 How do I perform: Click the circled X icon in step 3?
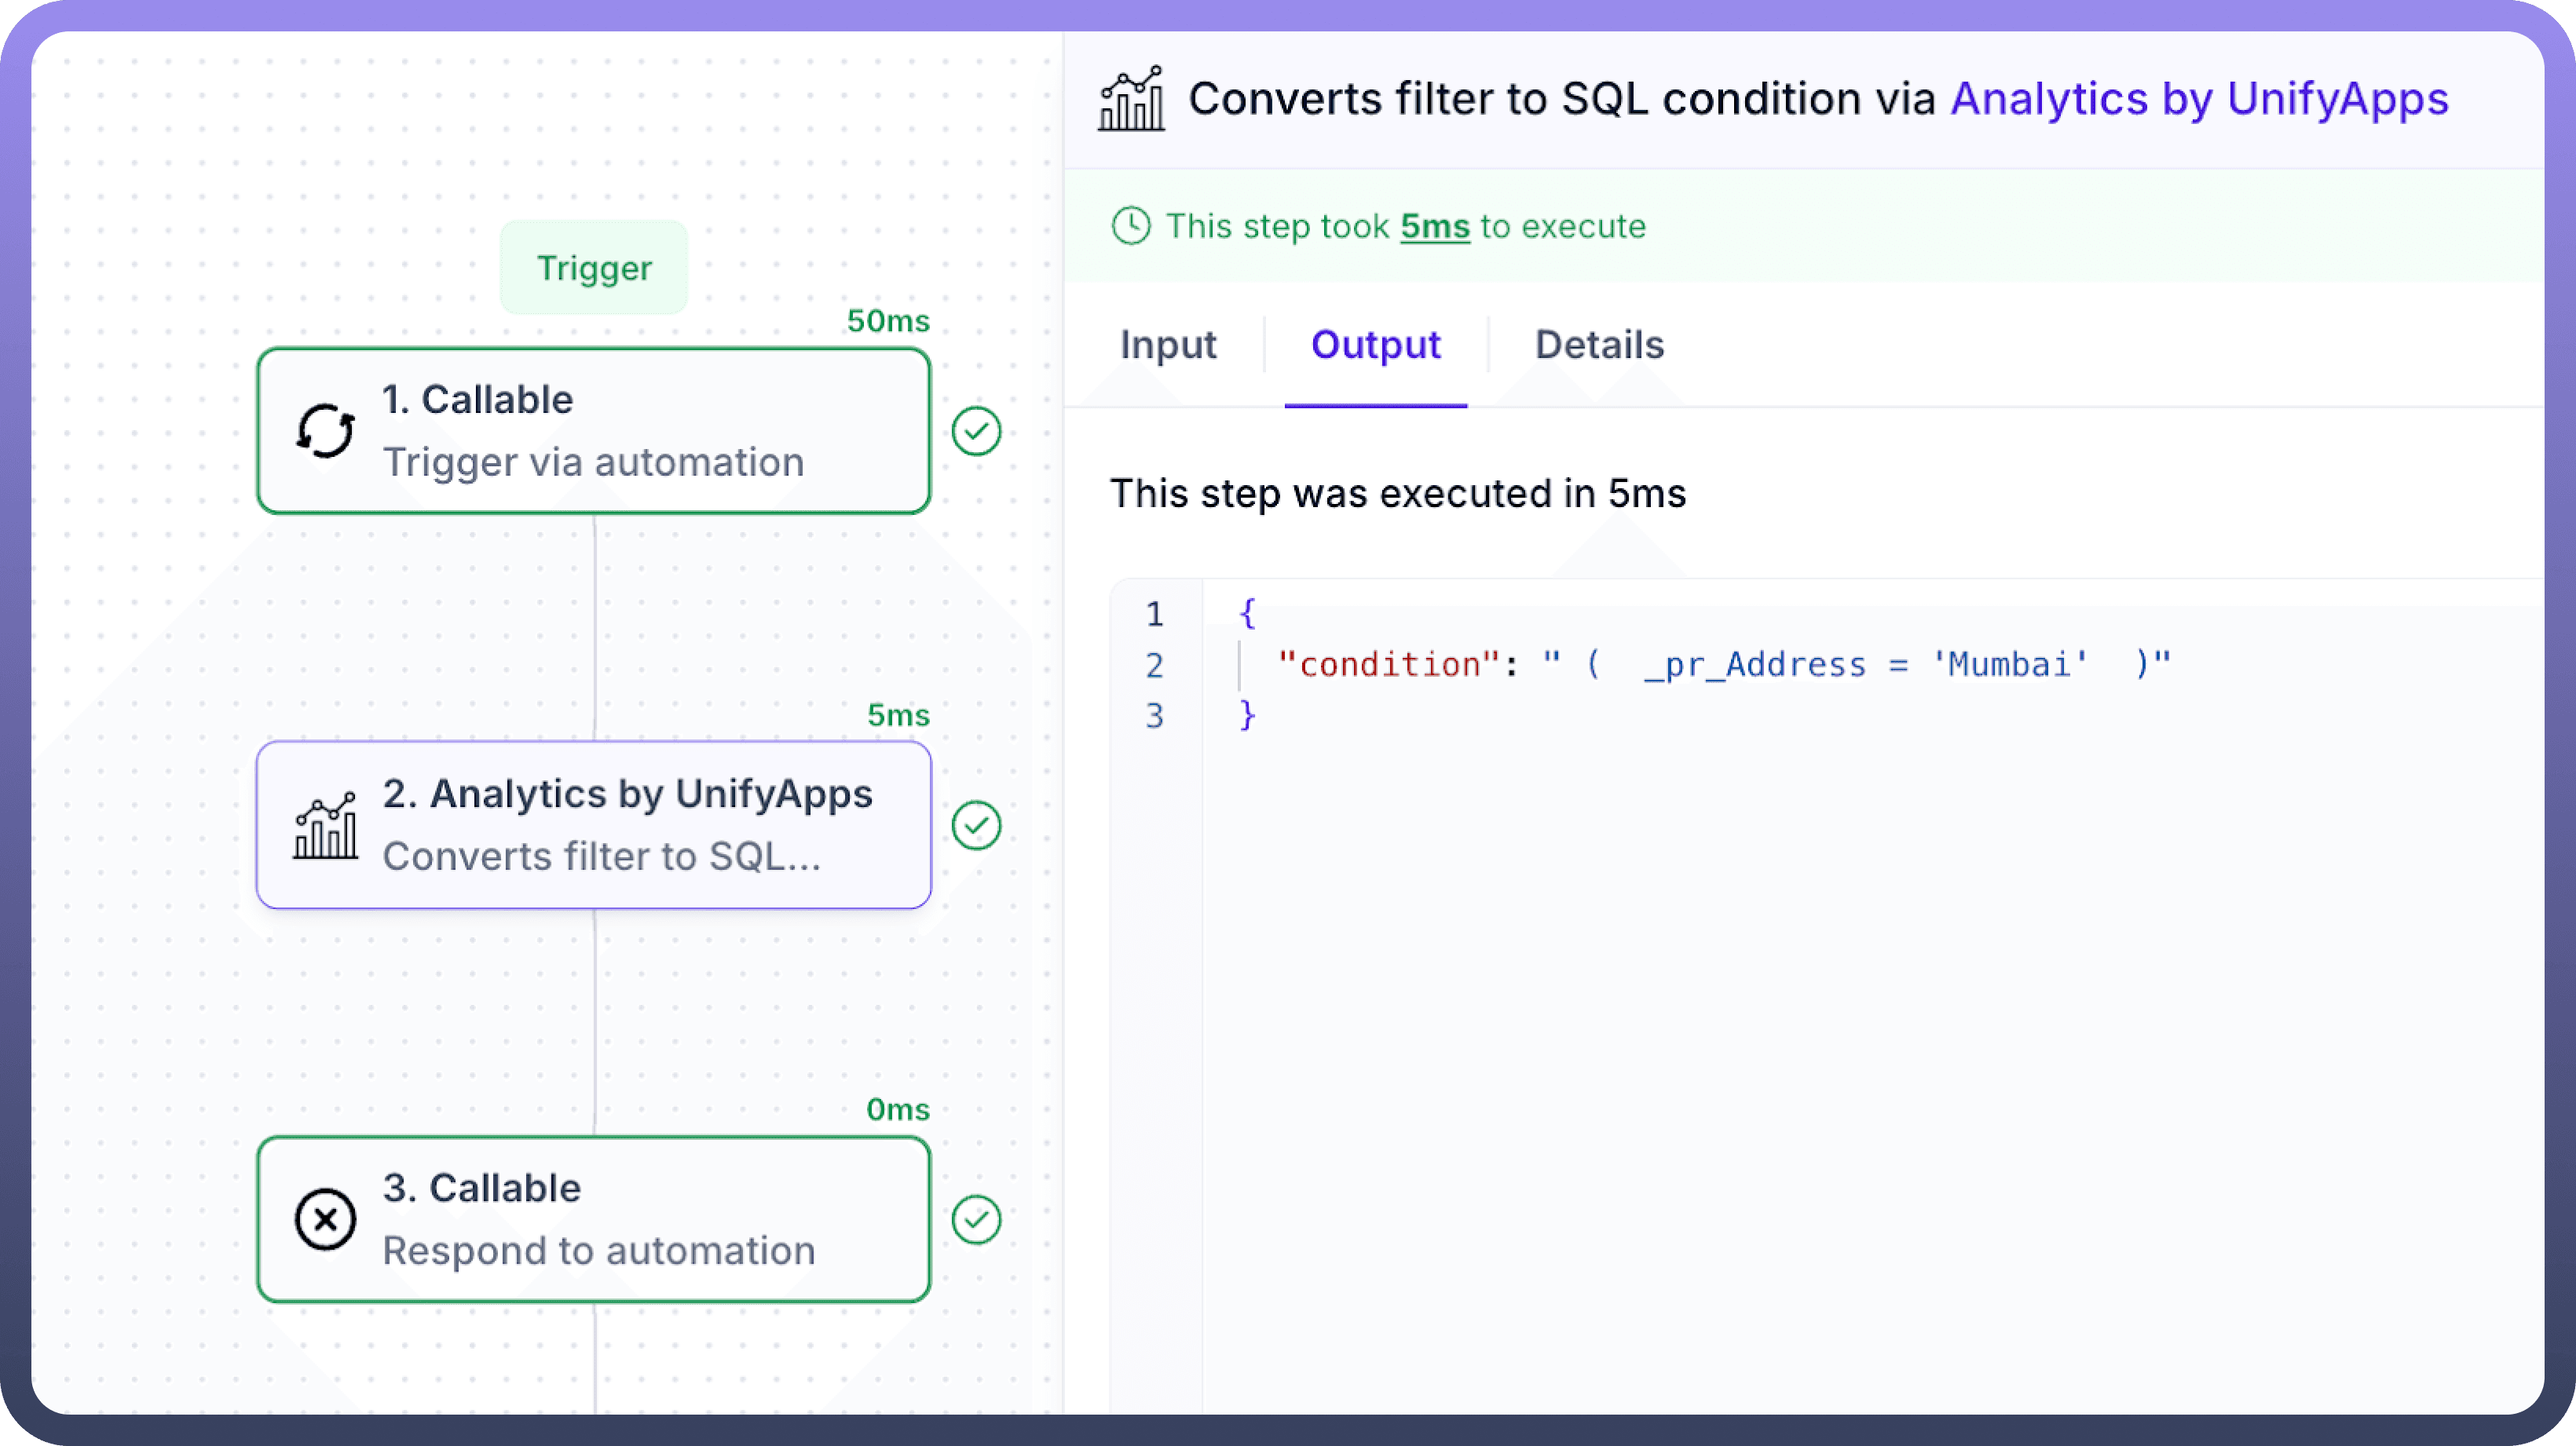coord(325,1219)
